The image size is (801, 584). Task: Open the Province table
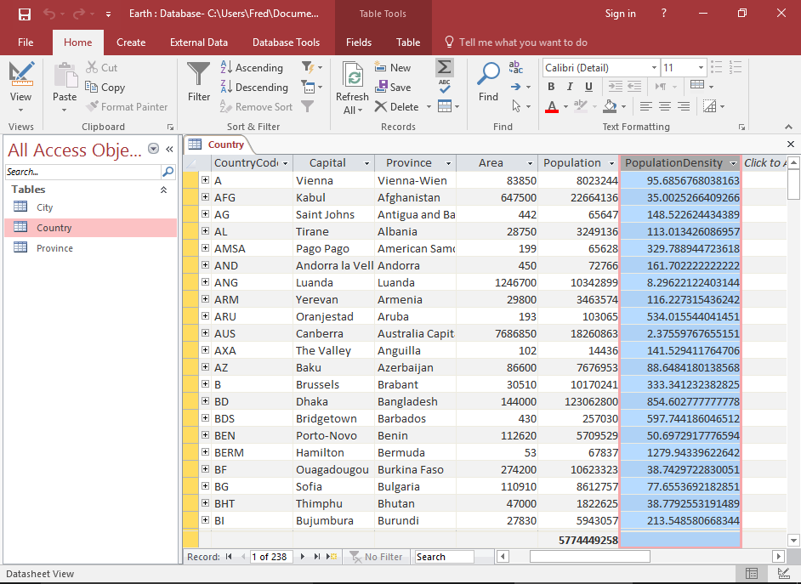(x=54, y=248)
